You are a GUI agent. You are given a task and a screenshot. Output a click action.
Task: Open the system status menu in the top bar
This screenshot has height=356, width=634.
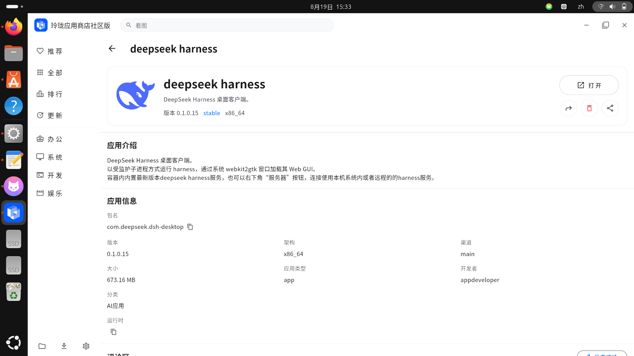[x=613, y=7]
